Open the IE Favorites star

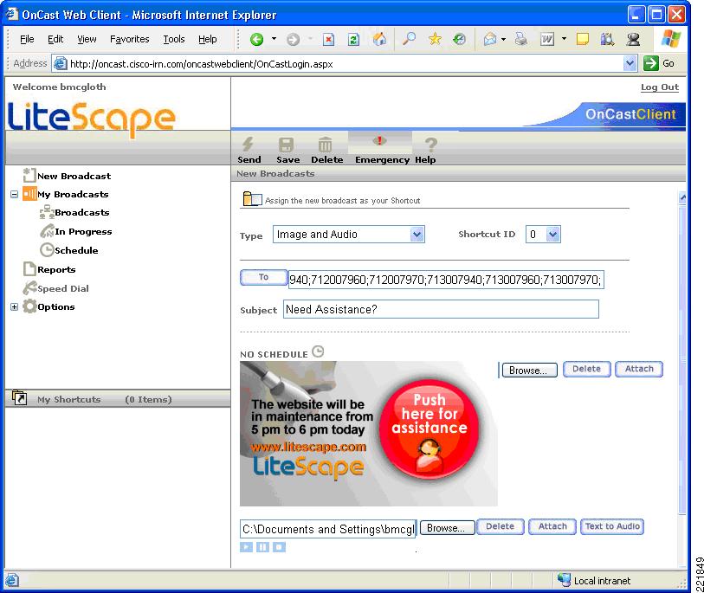435,39
